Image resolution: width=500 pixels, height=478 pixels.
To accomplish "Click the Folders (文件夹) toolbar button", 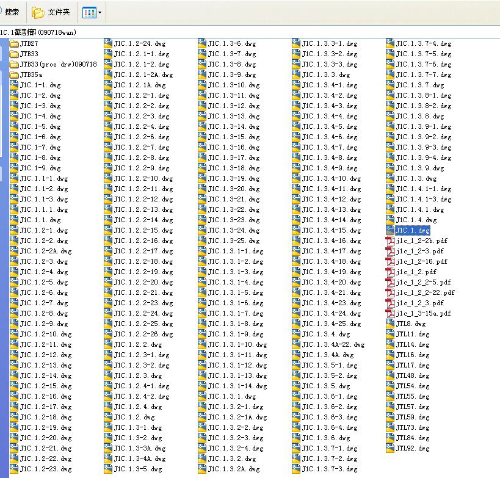I will 51,12.
